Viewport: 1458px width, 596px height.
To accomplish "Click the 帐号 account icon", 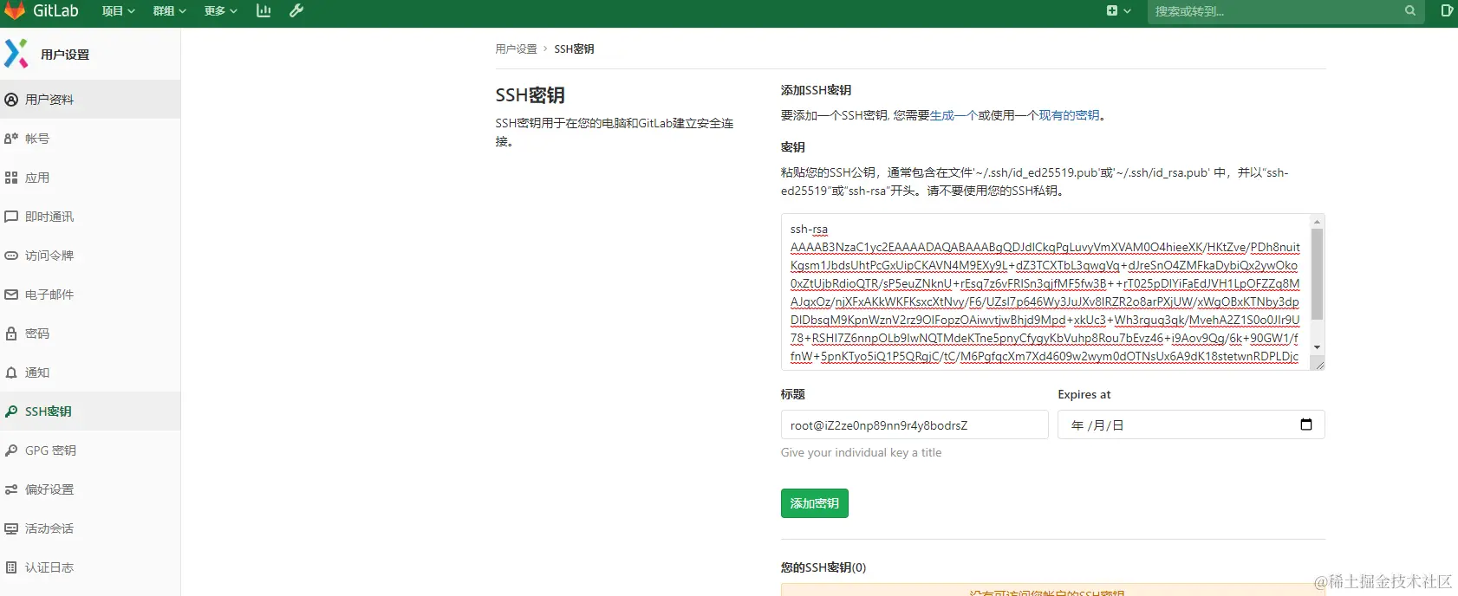I will pyautogui.click(x=11, y=139).
